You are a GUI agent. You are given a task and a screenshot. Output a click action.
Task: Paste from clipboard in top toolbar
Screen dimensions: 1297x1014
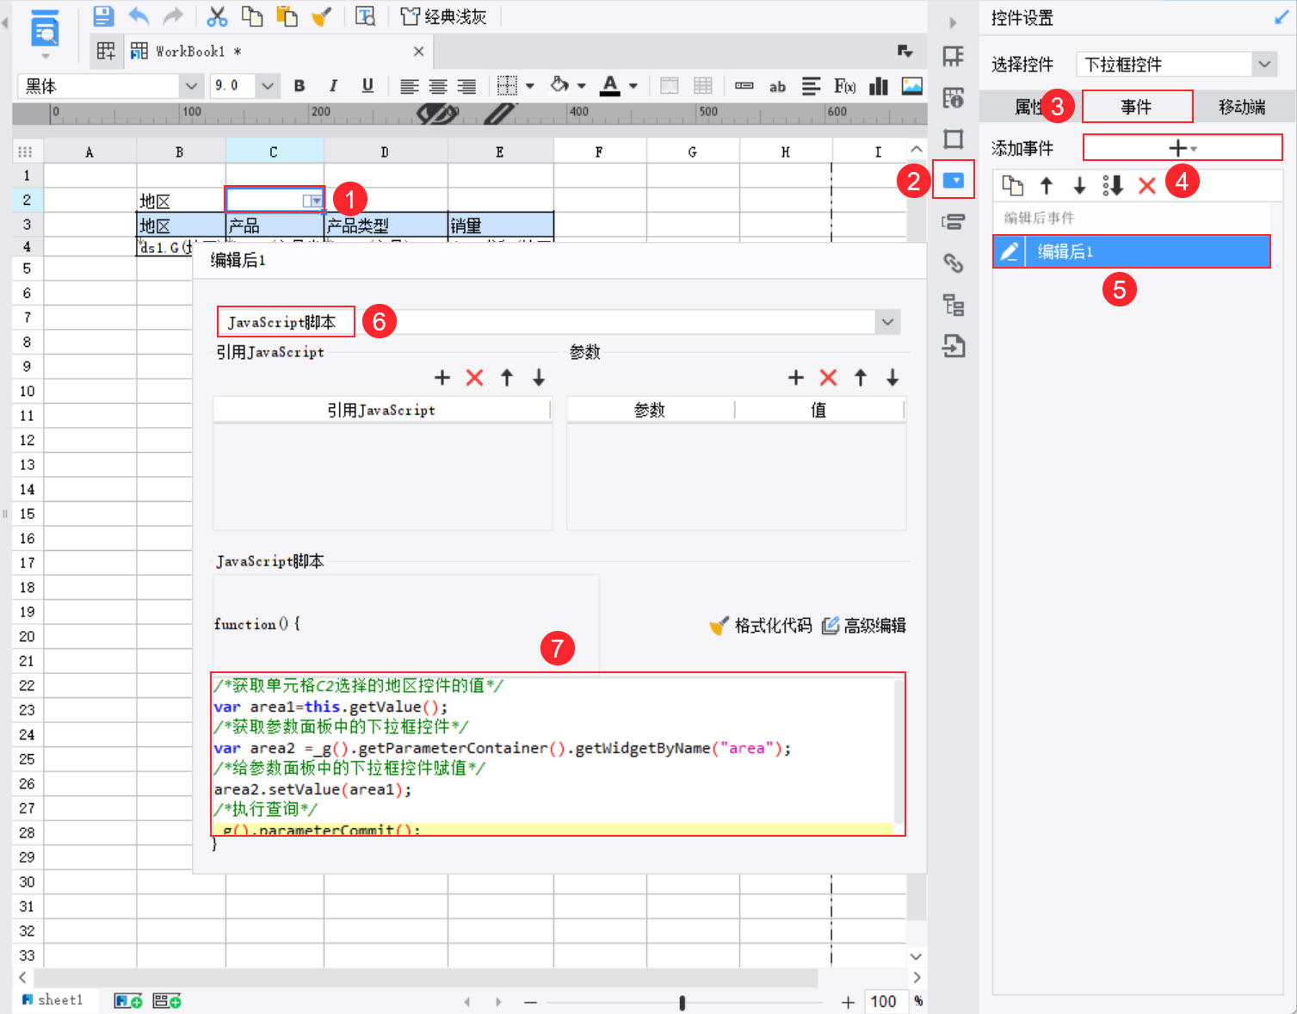click(x=287, y=16)
